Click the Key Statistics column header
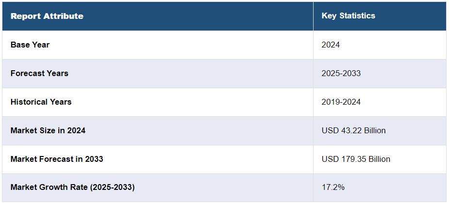 [348, 16]
